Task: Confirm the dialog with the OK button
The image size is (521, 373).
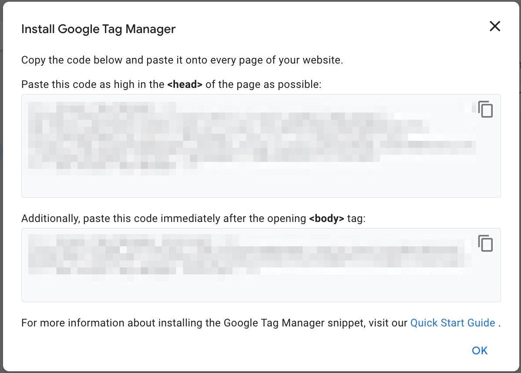Action: point(480,350)
